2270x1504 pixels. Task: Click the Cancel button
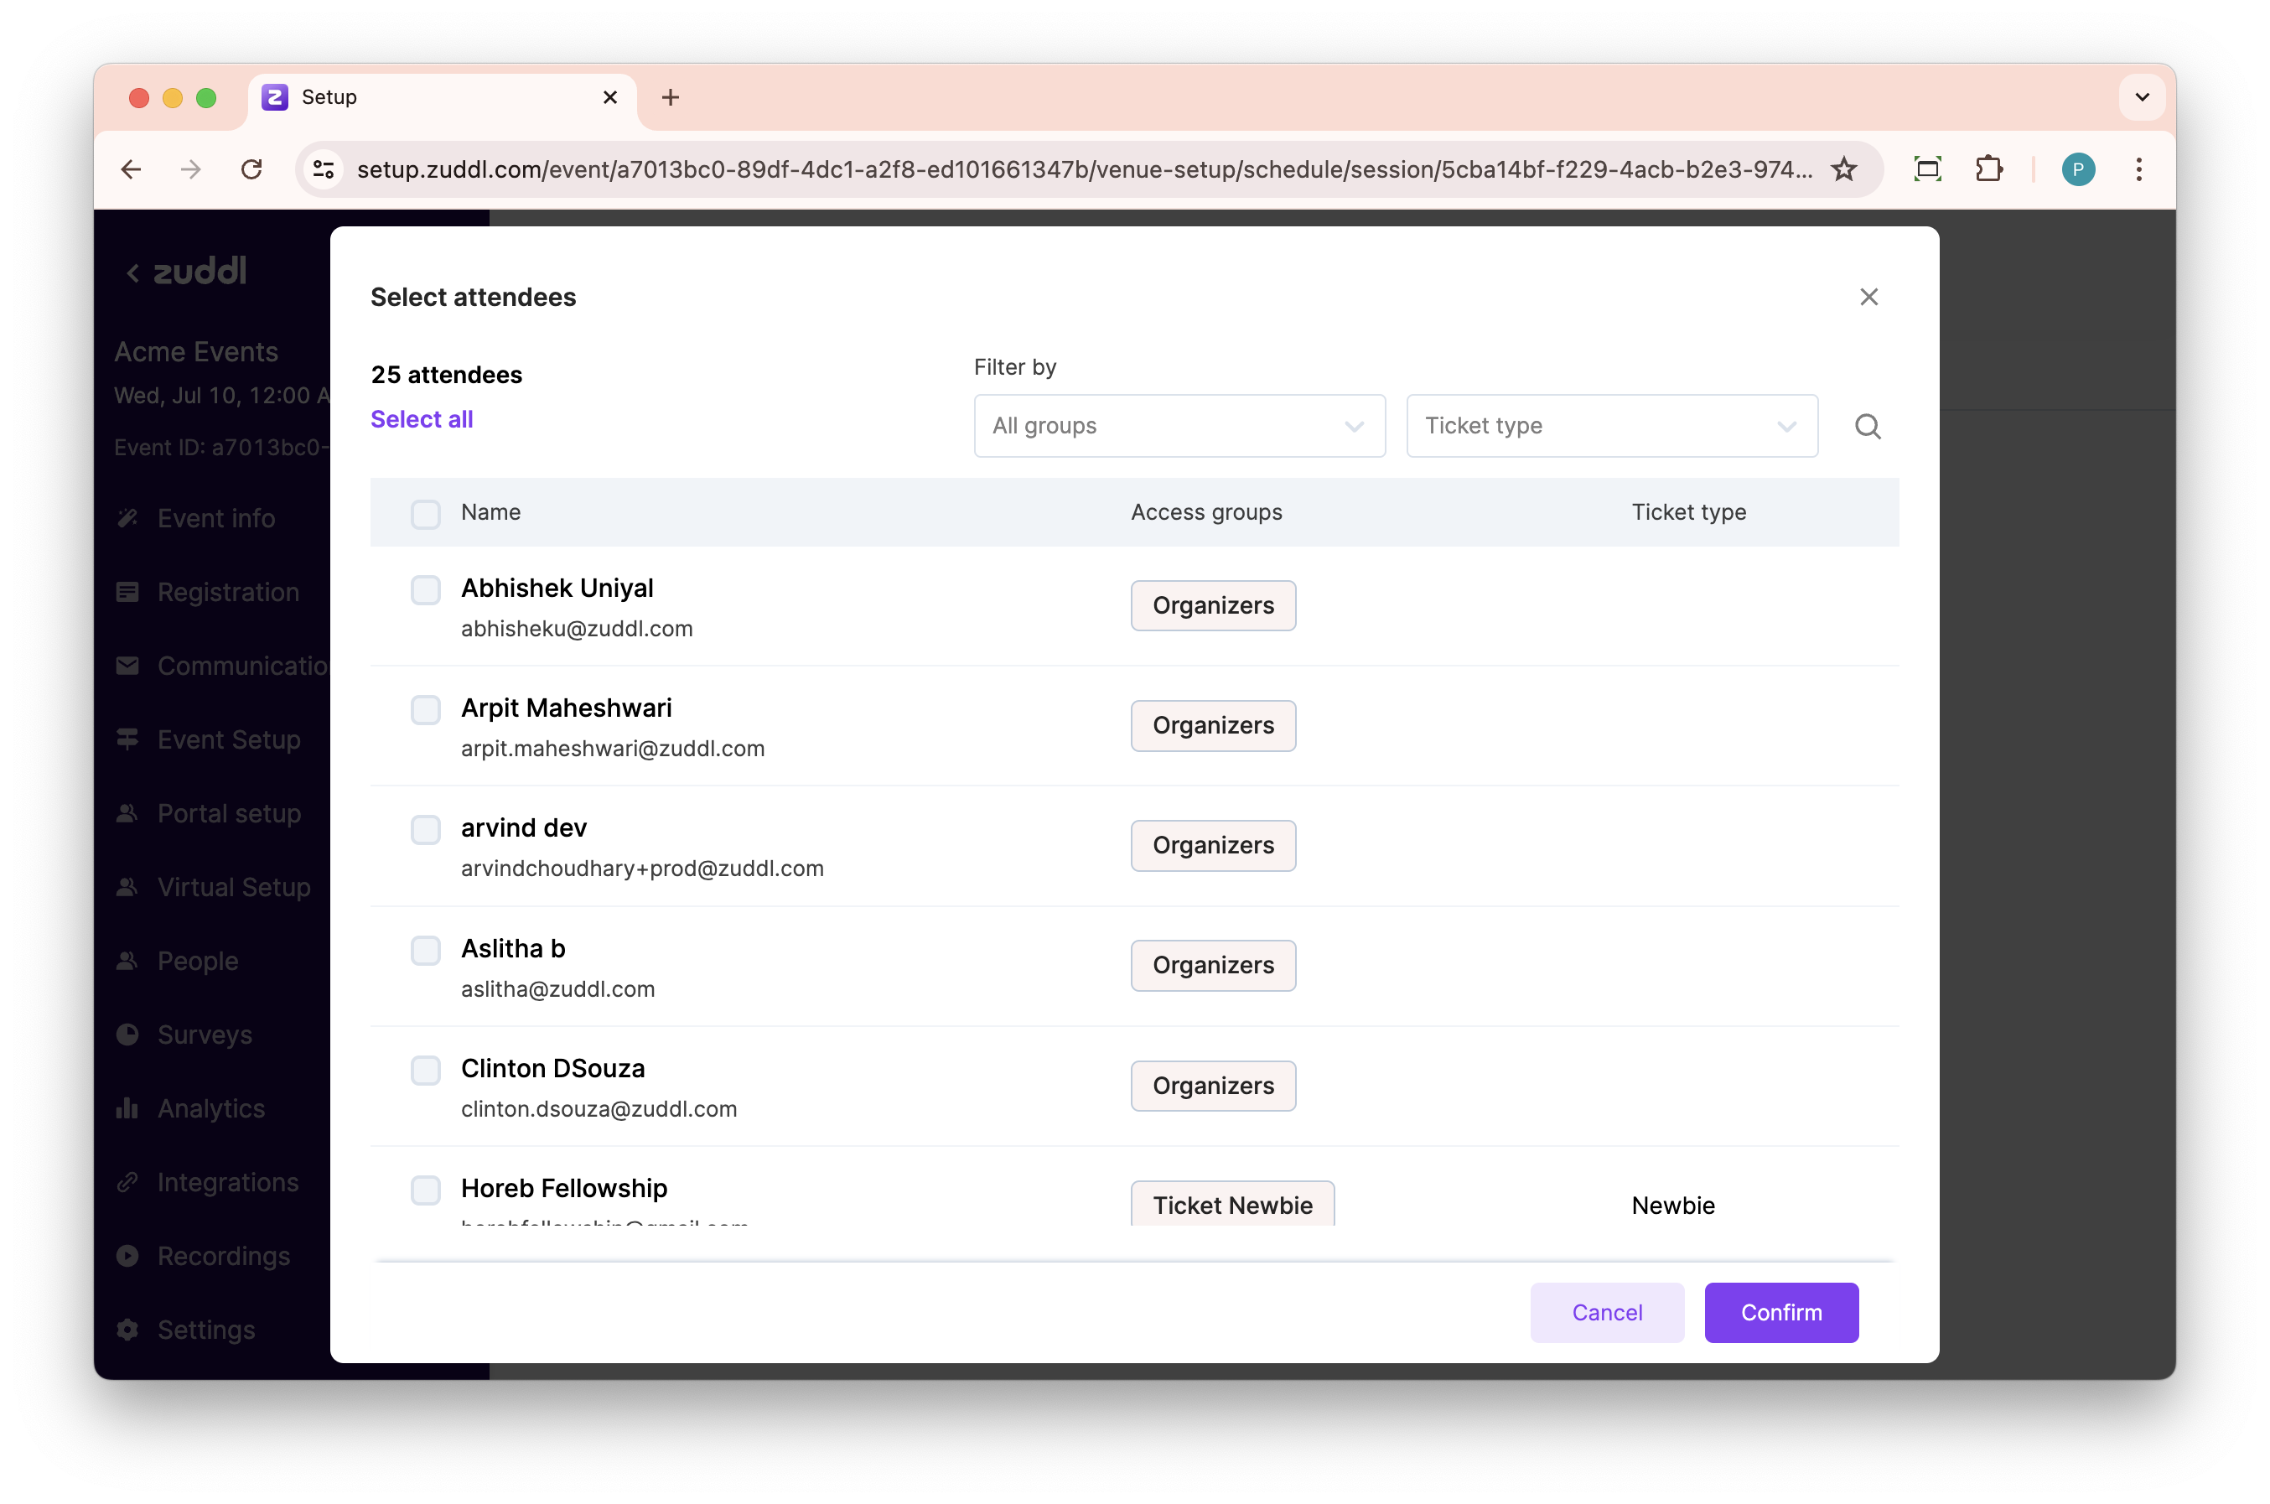(1606, 1312)
